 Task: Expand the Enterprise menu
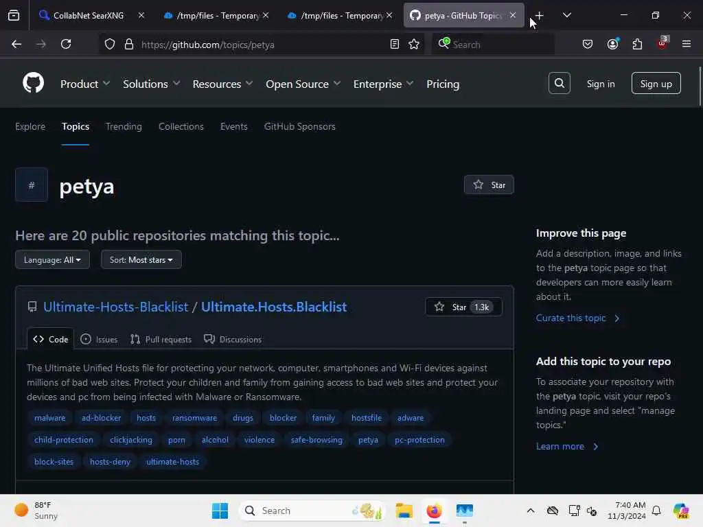pyautogui.click(x=383, y=84)
